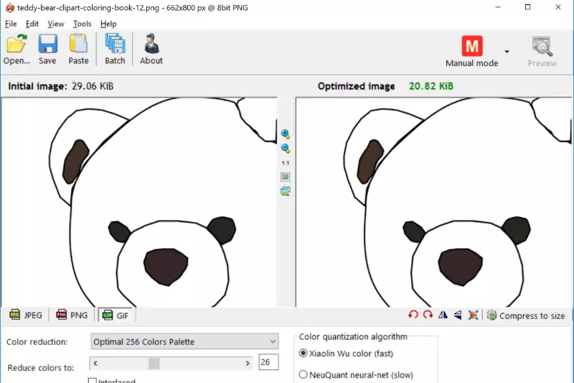
Task: Toggle the Interlaced checkbox
Action: tap(93, 381)
